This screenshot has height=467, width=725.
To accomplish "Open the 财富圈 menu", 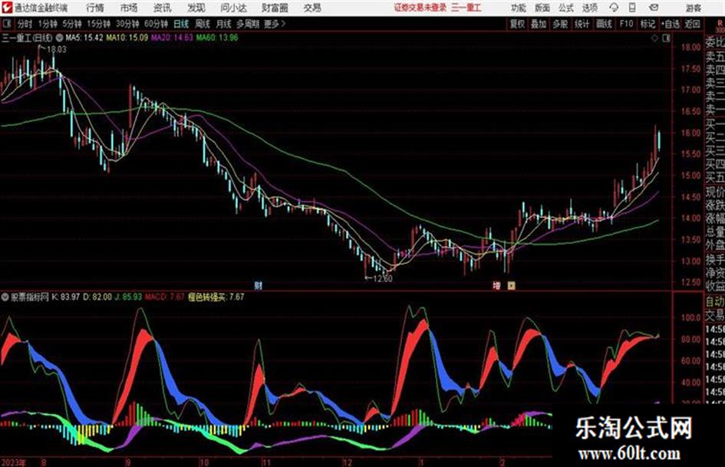I will (x=275, y=8).
